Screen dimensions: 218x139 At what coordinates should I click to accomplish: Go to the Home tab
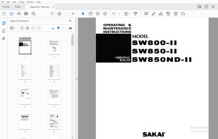[x=6, y=7]
